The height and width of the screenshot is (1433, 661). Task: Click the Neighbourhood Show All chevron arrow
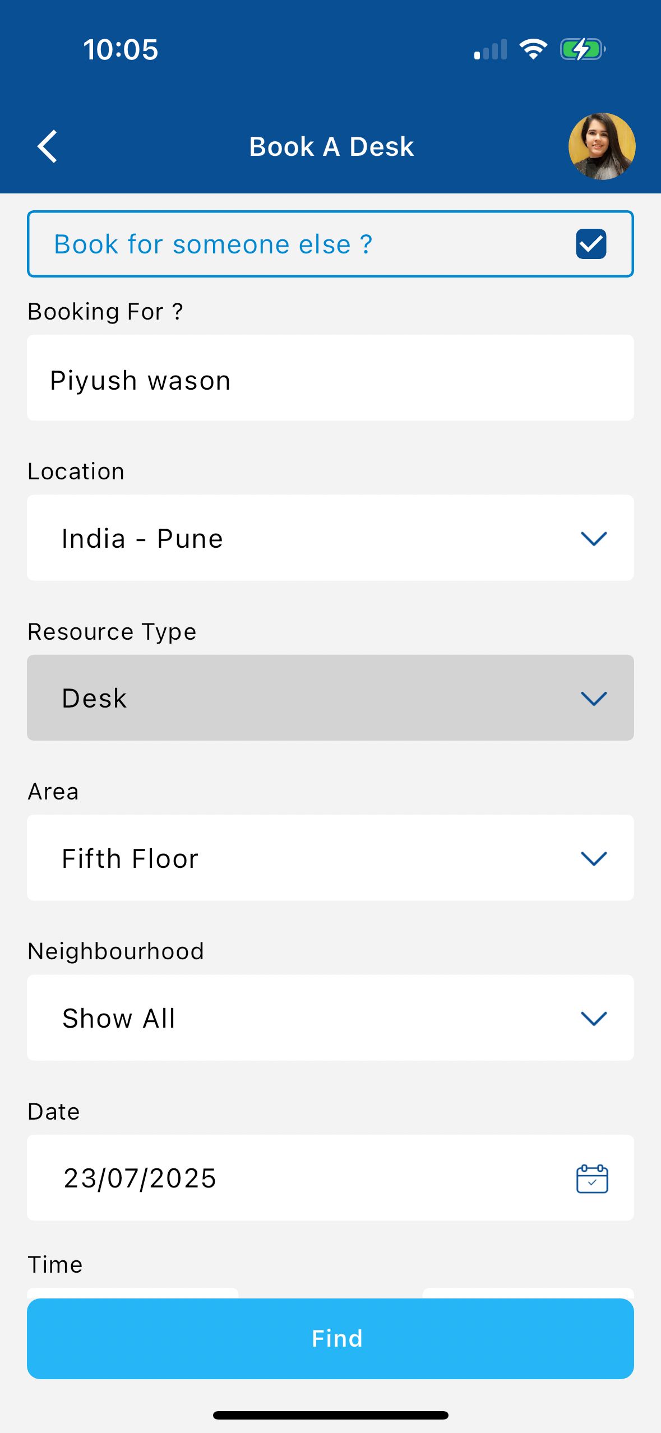pyautogui.click(x=594, y=1018)
